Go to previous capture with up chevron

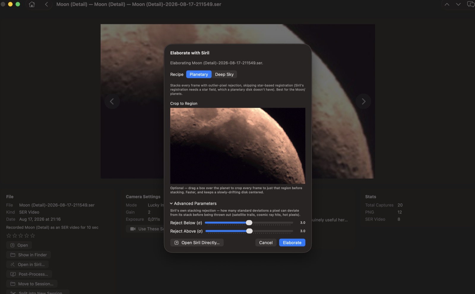[447, 4]
